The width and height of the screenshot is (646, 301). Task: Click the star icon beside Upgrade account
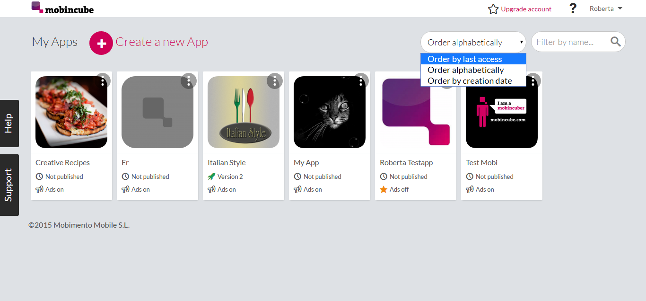[493, 9]
